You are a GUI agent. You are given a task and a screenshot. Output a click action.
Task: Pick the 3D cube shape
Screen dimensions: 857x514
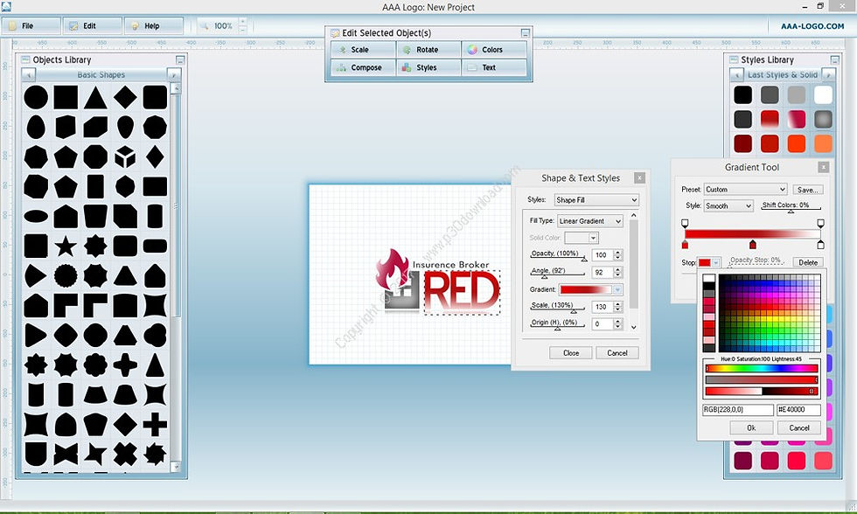pyautogui.click(x=125, y=157)
